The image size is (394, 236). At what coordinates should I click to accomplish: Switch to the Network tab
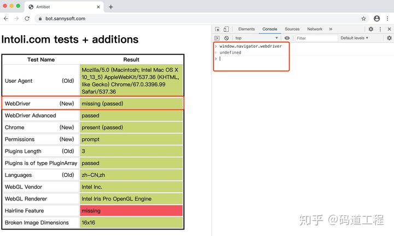click(315, 29)
